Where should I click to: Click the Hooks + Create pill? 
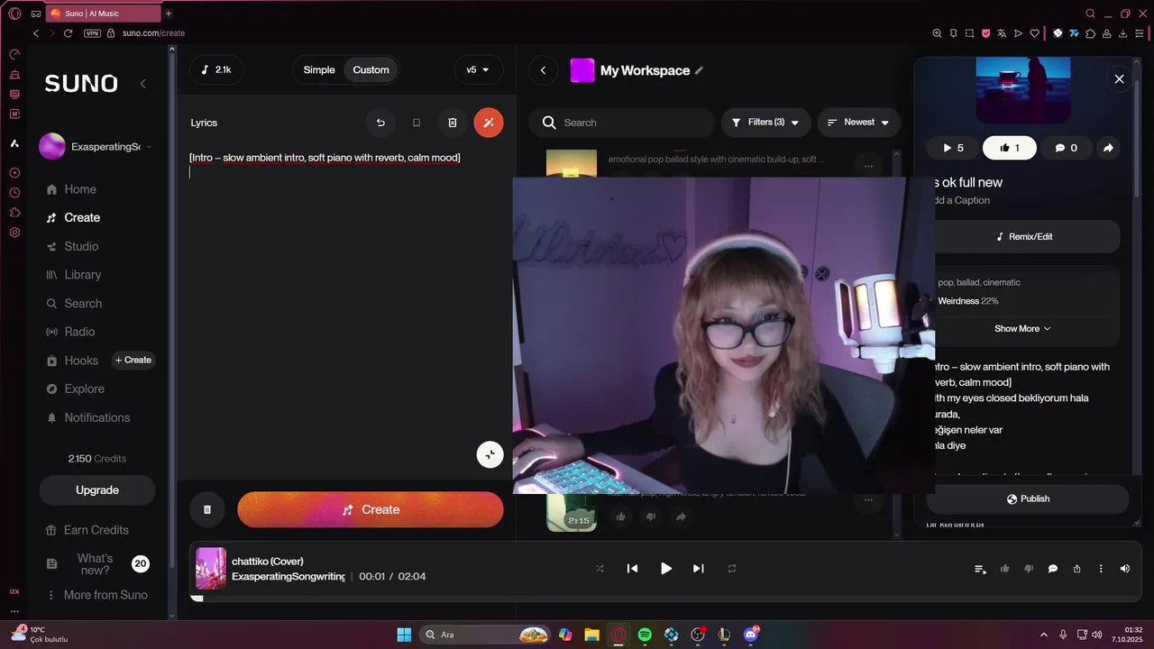(133, 361)
